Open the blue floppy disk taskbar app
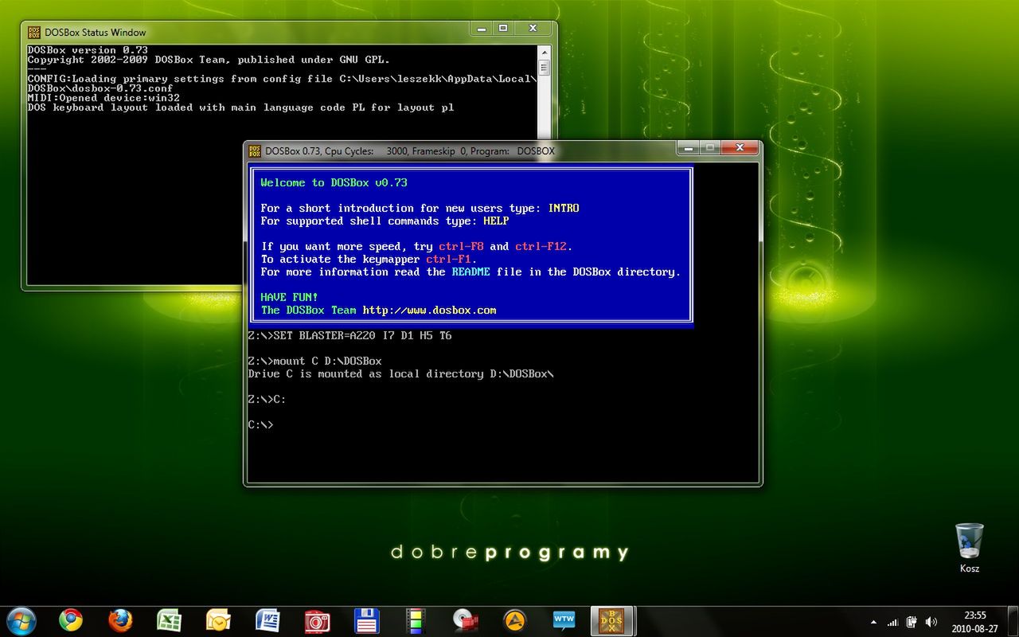The image size is (1019, 637). coord(366,620)
